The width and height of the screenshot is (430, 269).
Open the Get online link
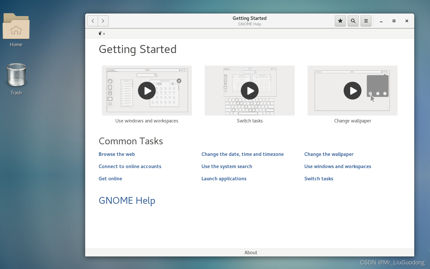(110, 179)
